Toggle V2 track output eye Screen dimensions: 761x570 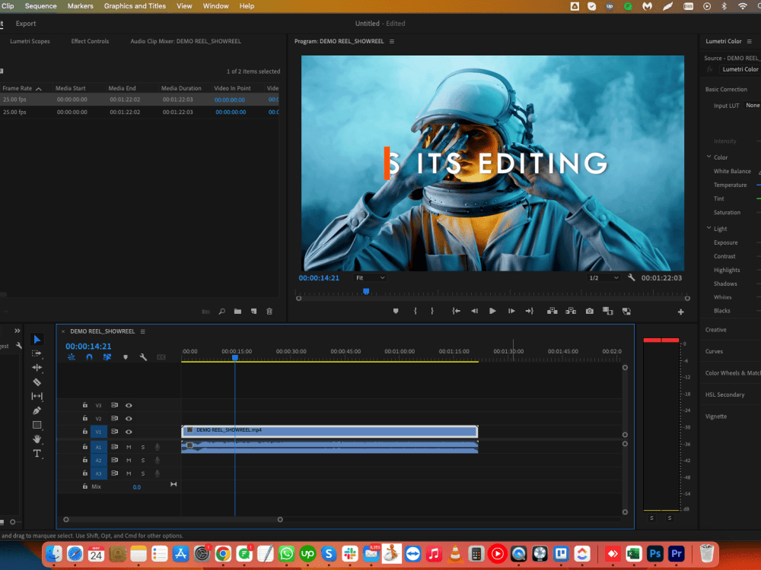coord(129,418)
